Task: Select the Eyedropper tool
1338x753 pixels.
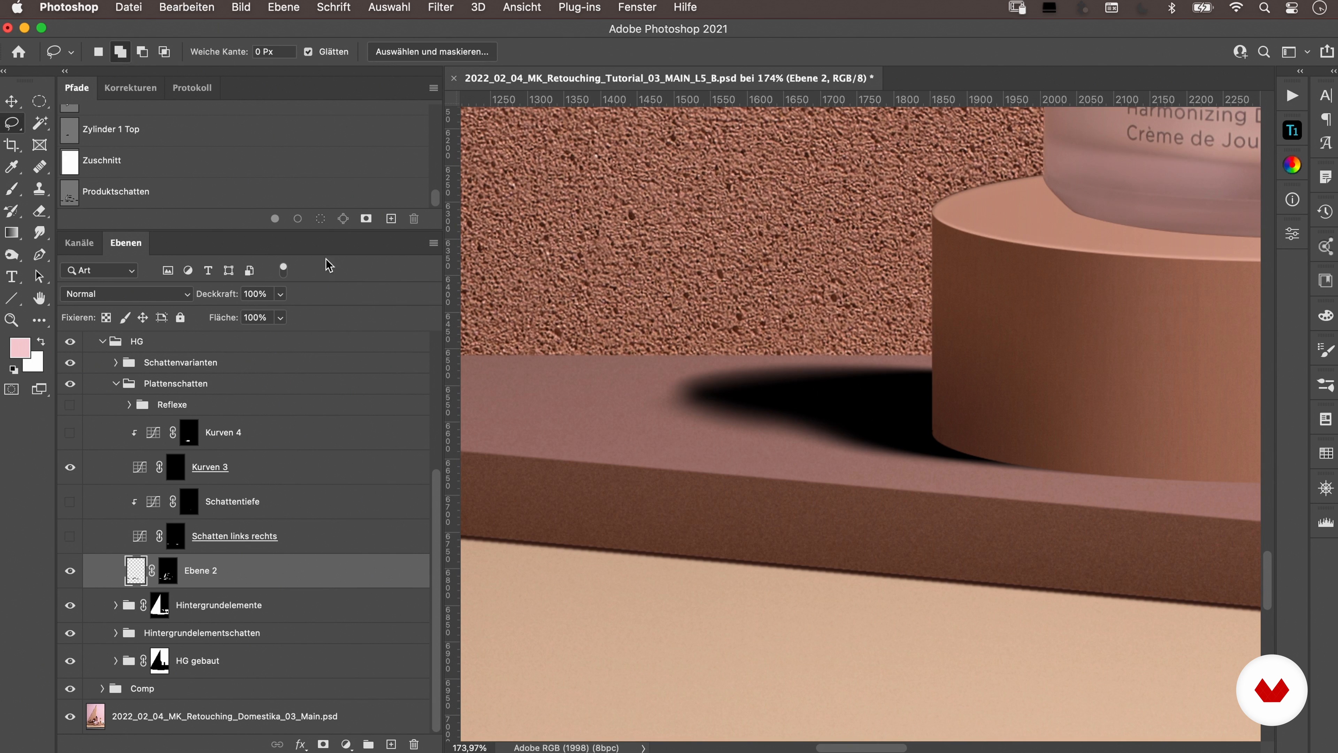Action: pyautogui.click(x=11, y=167)
